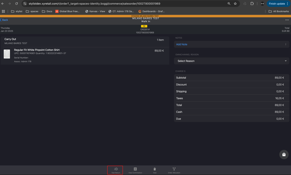Open the Dashboards - Grafana bookmark
Screen dimensions: 291x175
coord(151,11)
